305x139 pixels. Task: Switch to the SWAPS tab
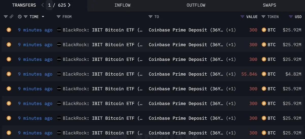[269, 5]
